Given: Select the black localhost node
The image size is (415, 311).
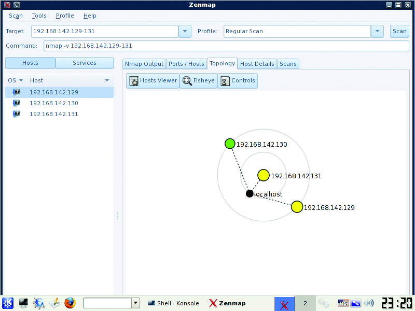Looking at the screenshot, I should pos(250,194).
